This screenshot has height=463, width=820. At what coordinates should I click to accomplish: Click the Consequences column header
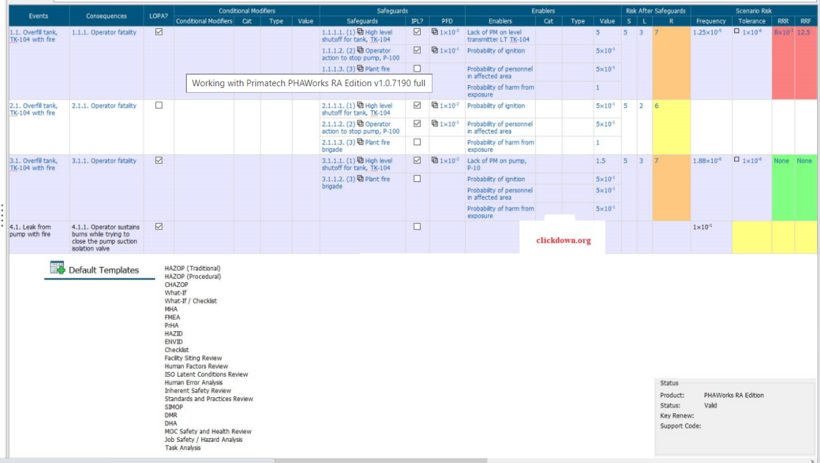click(x=106, y=16)
